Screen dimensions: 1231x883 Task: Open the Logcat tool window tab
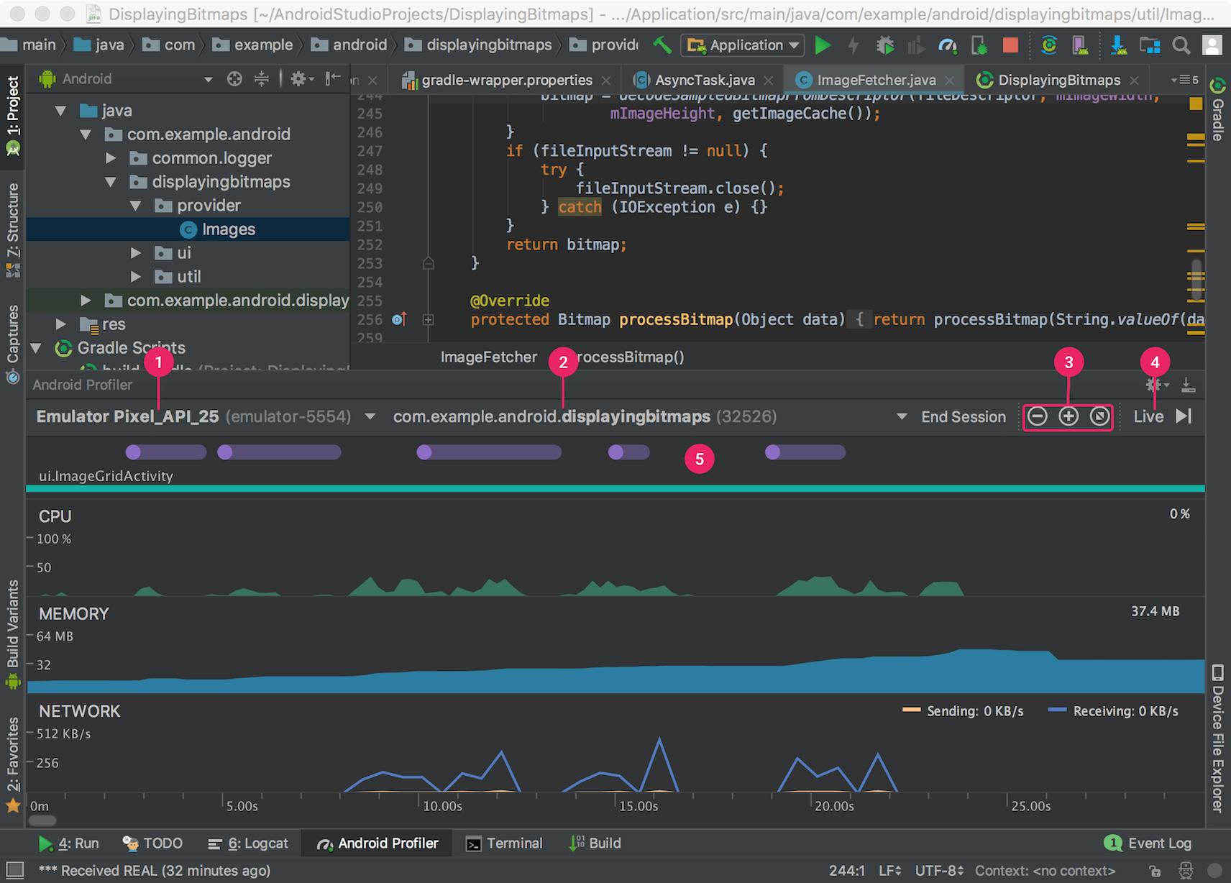(248, 843)
